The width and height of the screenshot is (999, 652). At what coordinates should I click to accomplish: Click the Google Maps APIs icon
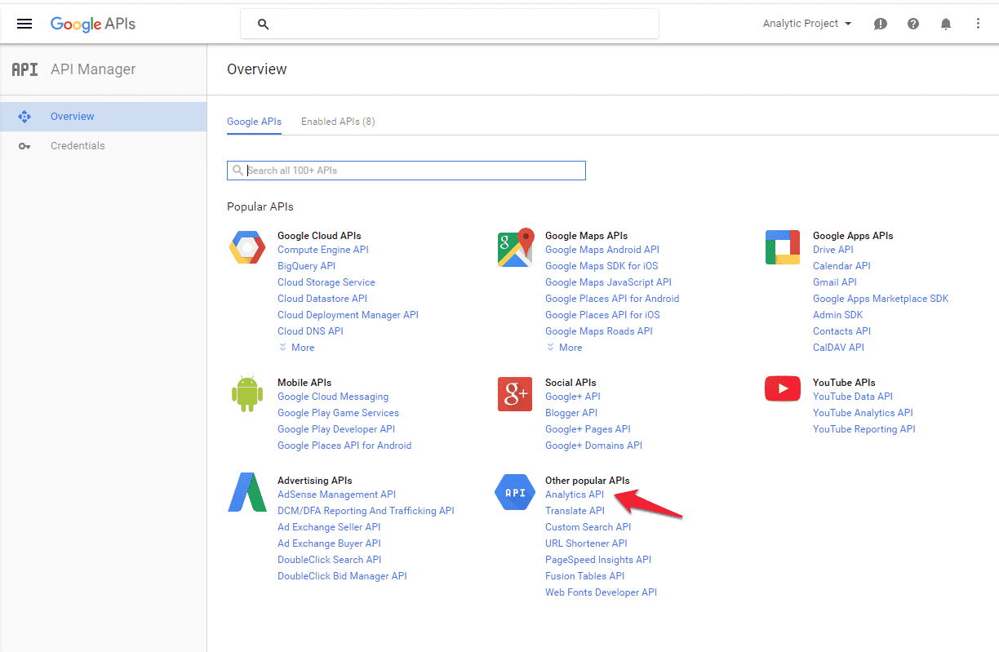click(515, 247)
